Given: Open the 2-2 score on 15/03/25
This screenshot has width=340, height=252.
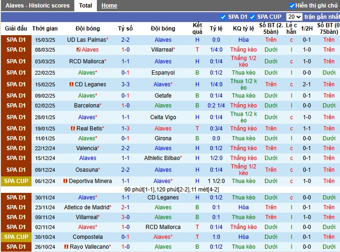Looking at the screenshot, I should tap(126, 40).
